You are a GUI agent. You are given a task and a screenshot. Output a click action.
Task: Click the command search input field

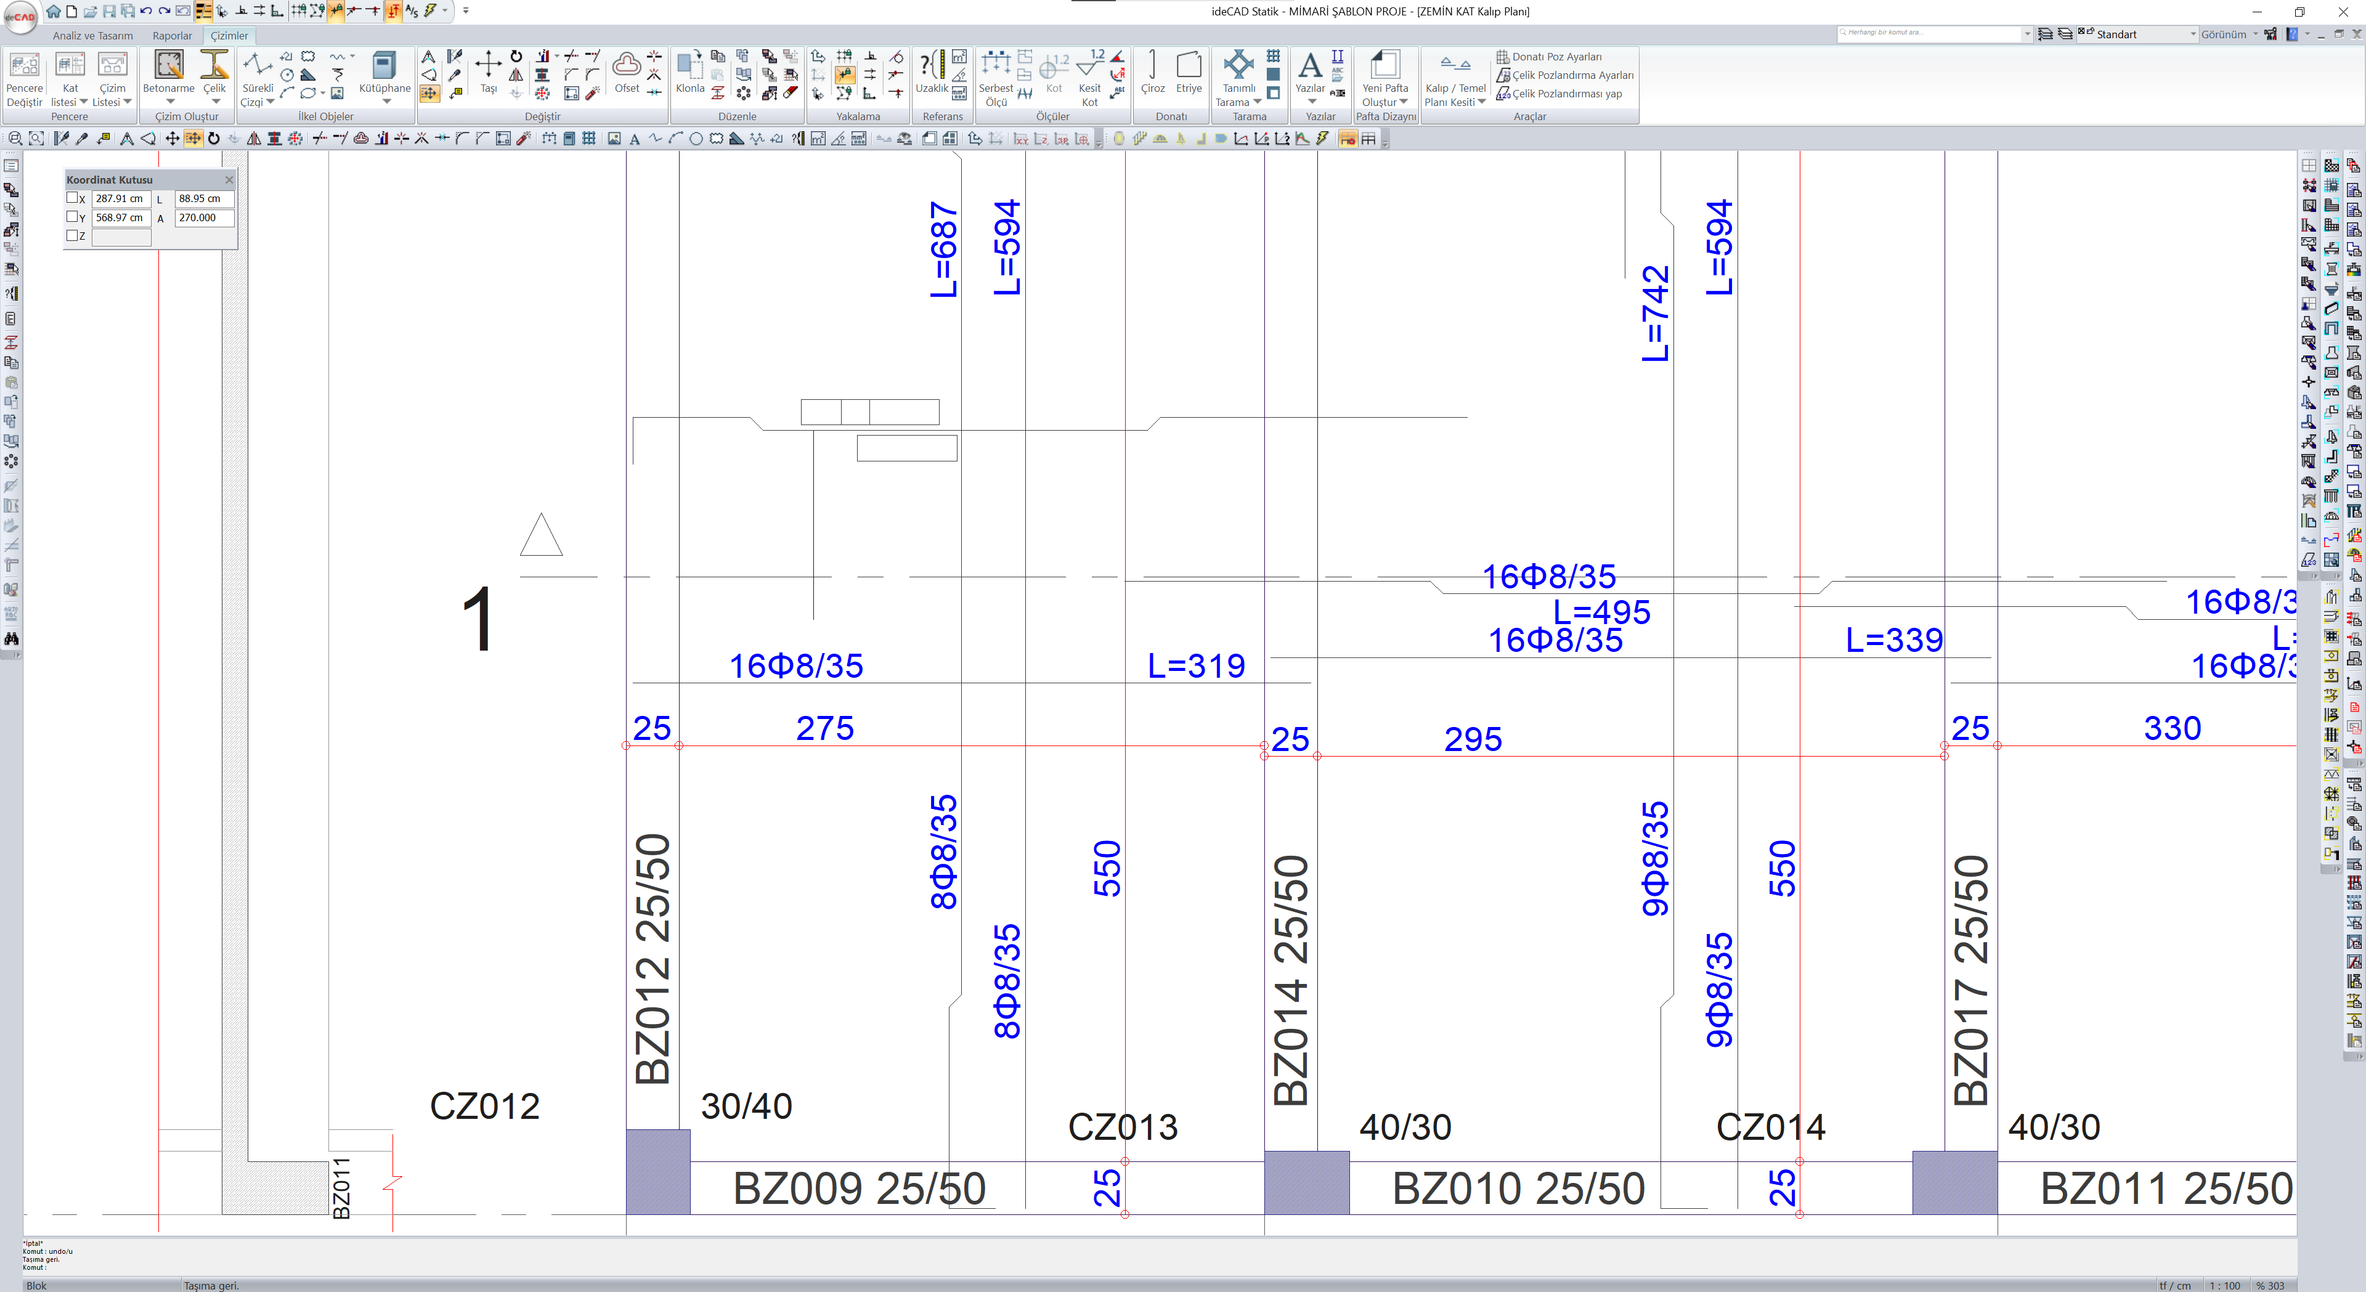point(1929,33)
